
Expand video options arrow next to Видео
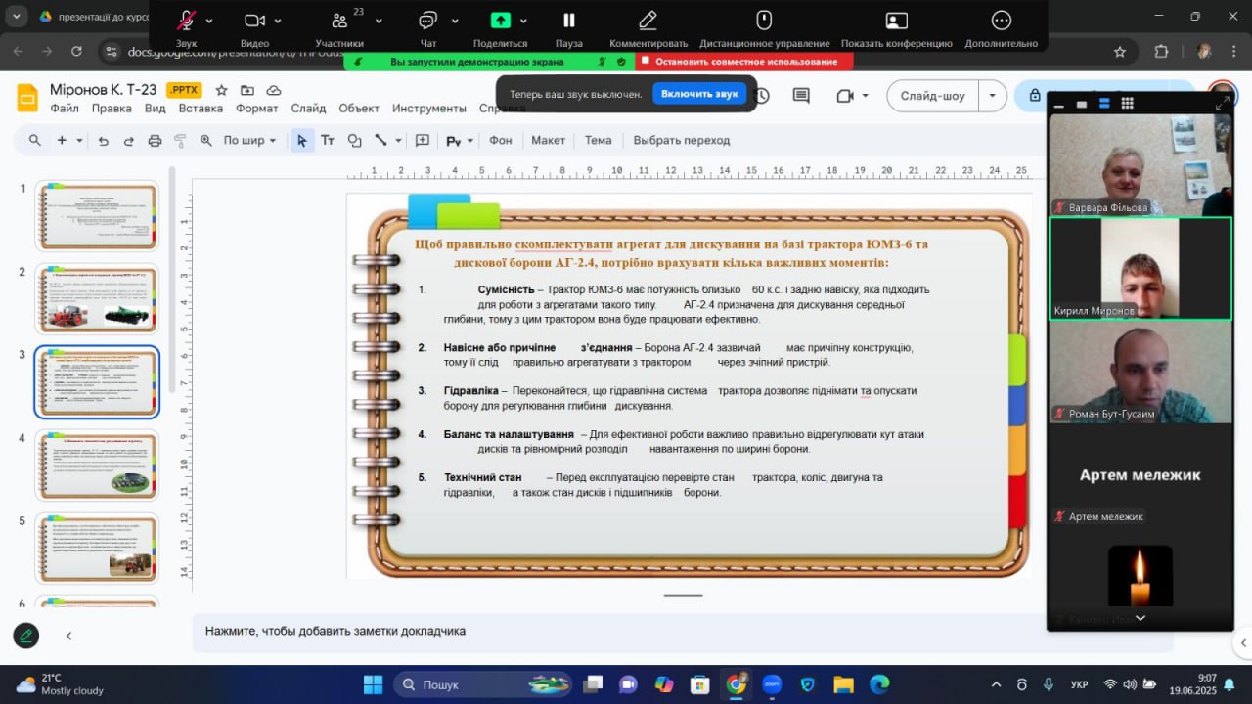pyautogui.click(x=278, y=21)
